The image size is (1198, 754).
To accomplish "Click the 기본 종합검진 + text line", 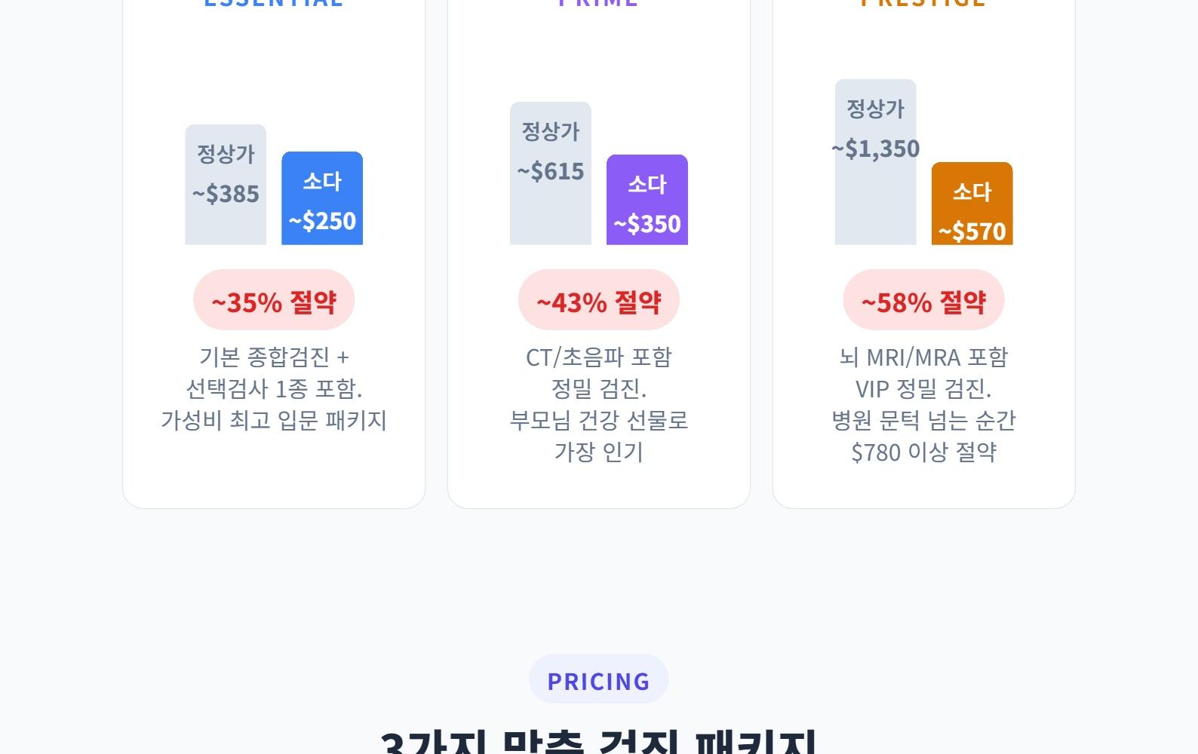I will 274,357.
